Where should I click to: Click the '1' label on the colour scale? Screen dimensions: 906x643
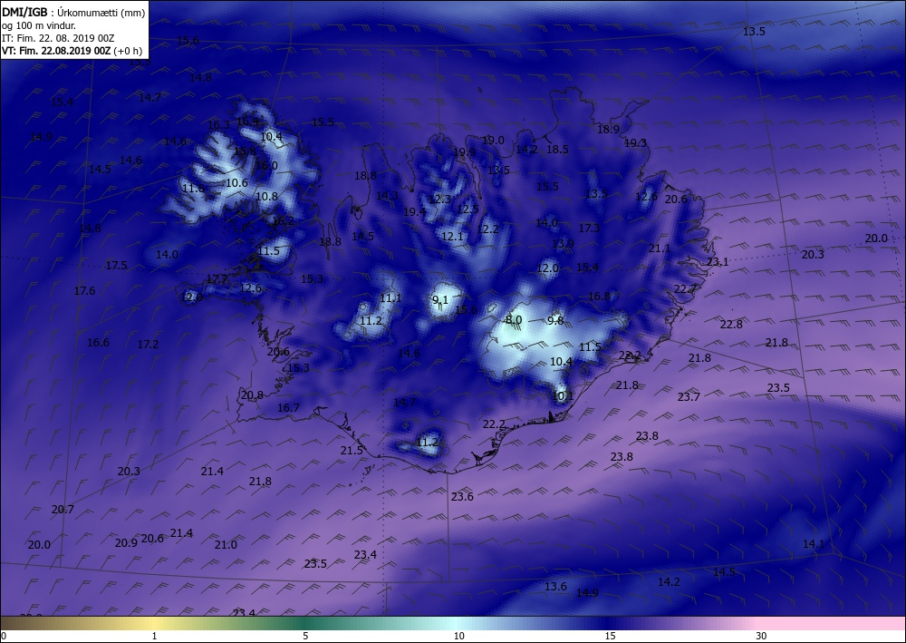pyautogui.click(x=154, y=636)
